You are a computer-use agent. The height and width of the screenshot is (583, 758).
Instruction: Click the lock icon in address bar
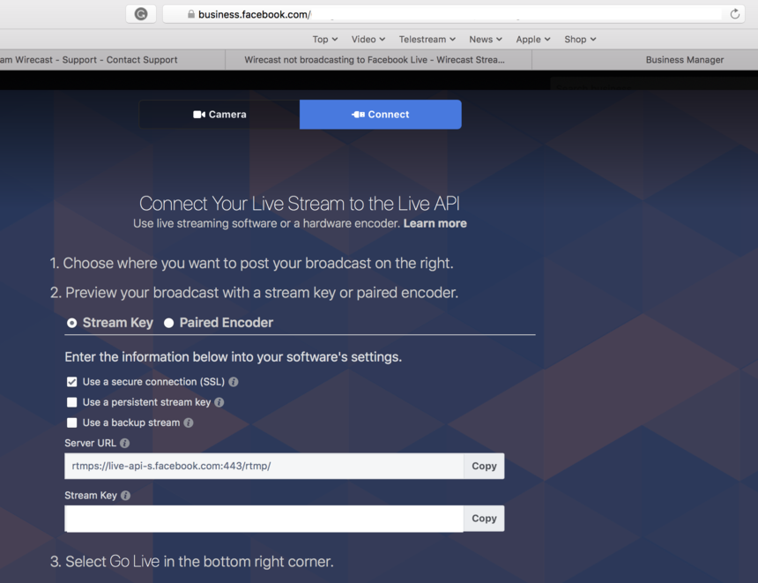click(x=191, y=14)
